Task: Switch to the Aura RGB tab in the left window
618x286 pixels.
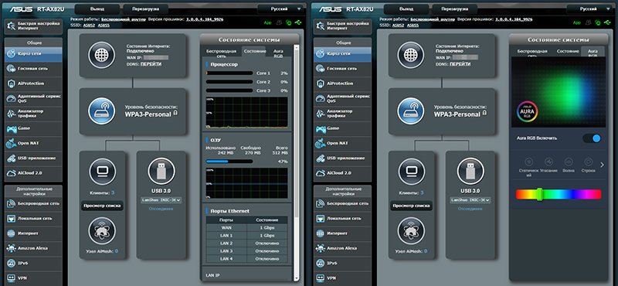Action: [x=278, y=53]
